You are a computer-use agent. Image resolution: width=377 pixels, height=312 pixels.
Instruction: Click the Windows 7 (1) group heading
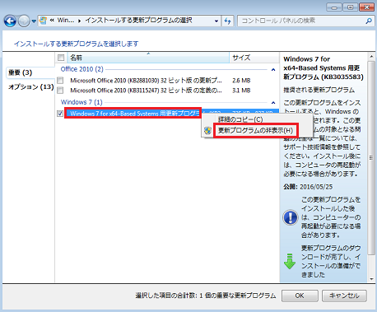pyautogui.click(x=81, y=102)
